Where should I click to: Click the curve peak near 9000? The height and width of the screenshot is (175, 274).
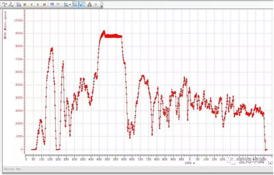104,31
